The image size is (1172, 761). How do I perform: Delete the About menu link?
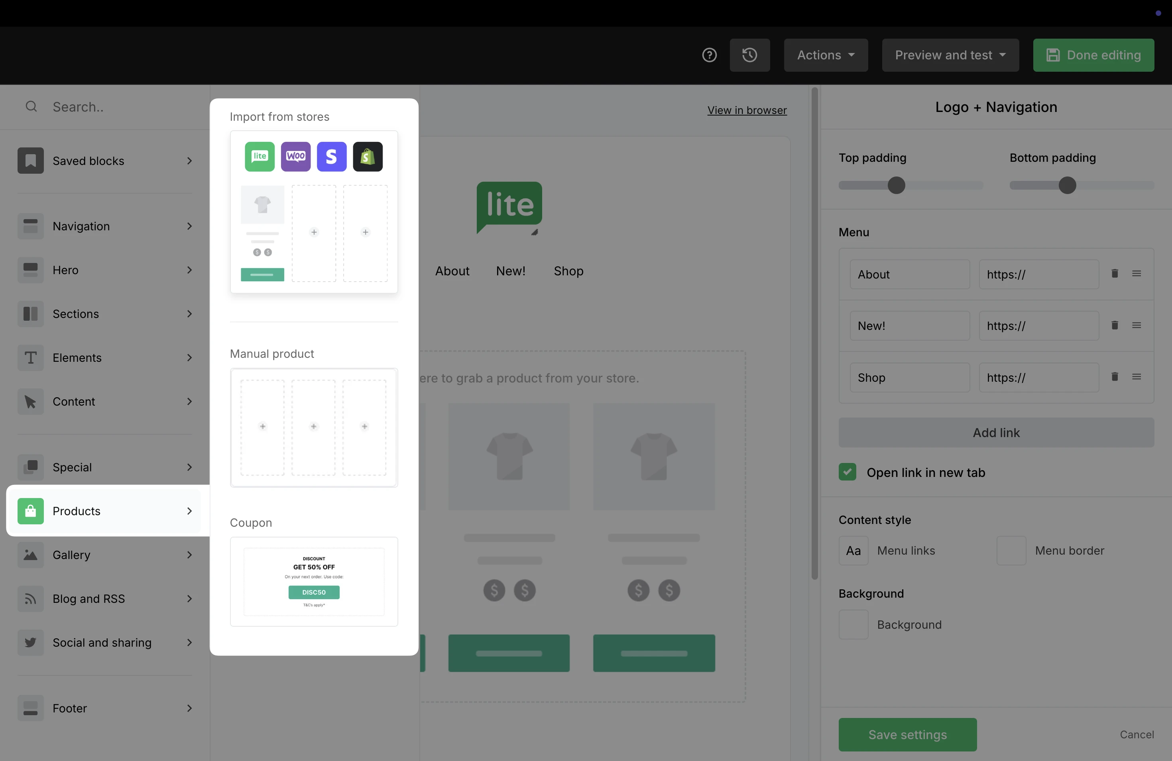(1114, 274)
